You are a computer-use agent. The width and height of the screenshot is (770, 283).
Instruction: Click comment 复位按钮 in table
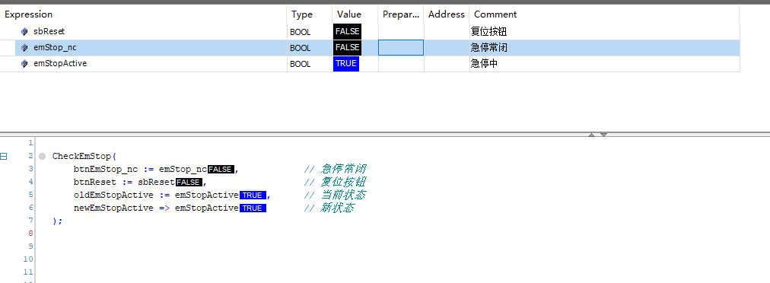488,31
